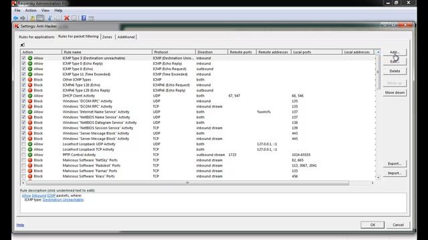Open the View menu
The height and width of the screenshot is (240, 428).
[45, 11]
